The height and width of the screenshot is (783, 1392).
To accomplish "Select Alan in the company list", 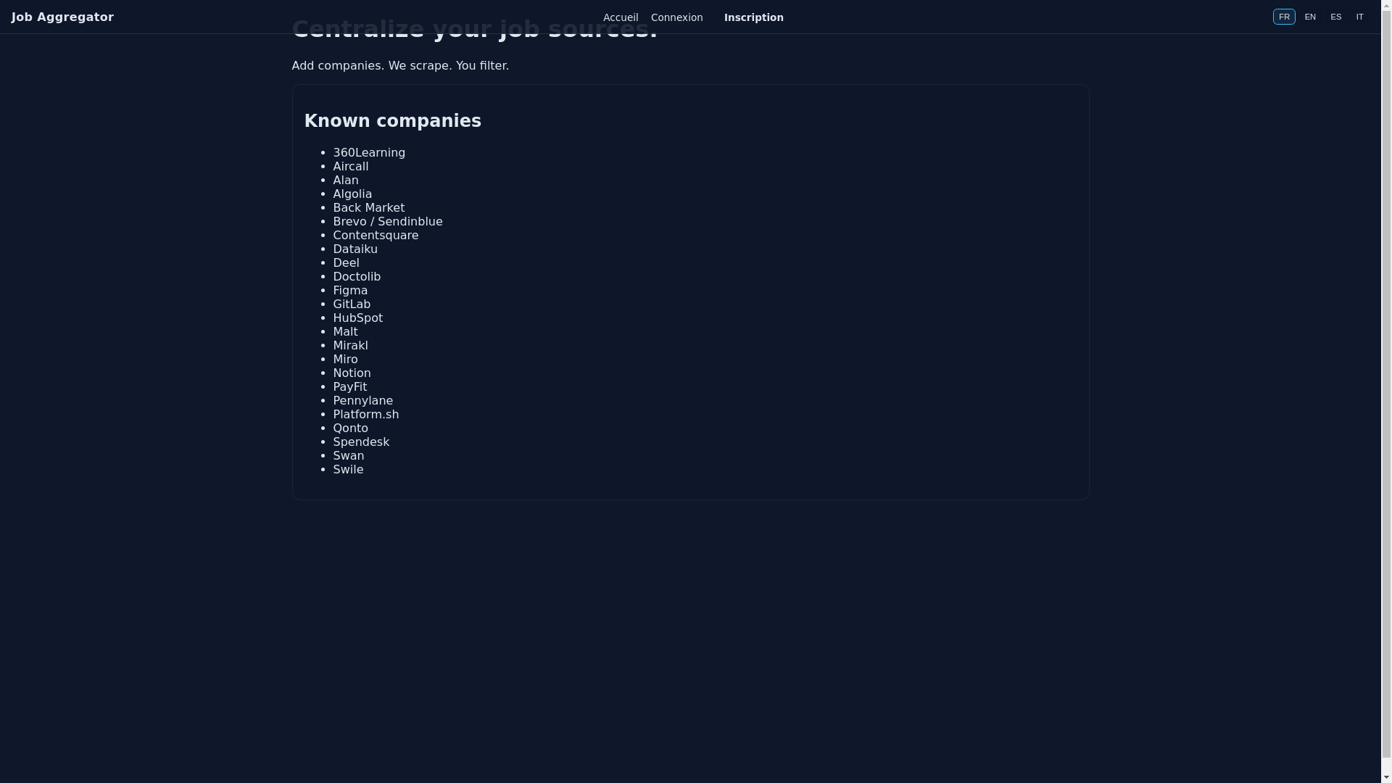I will click(346, 181).
